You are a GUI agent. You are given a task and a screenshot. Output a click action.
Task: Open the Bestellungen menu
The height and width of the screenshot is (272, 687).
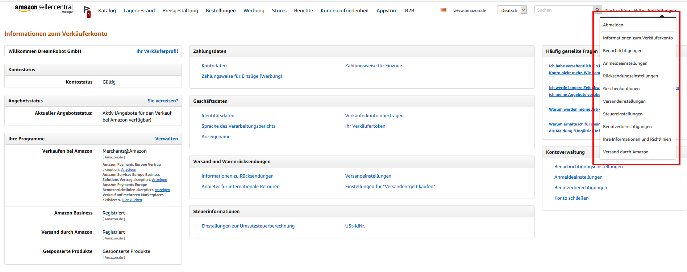coord(221,10)
